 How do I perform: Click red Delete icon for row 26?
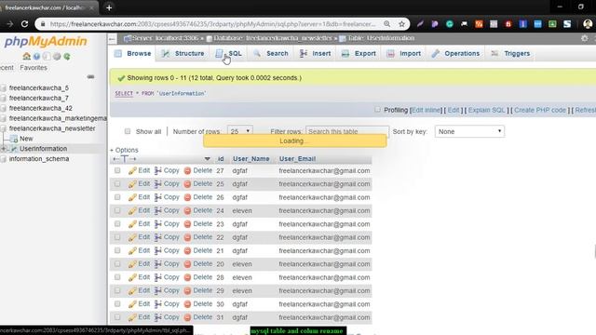click(x=187, y=197)
